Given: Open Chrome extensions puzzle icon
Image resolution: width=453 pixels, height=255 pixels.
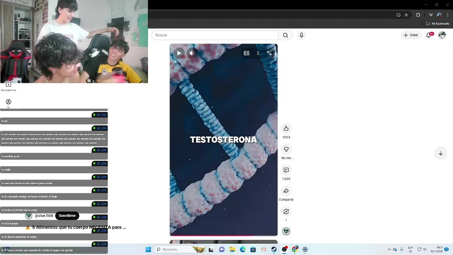Looking at the screenshot, I should tap(418, 15).
